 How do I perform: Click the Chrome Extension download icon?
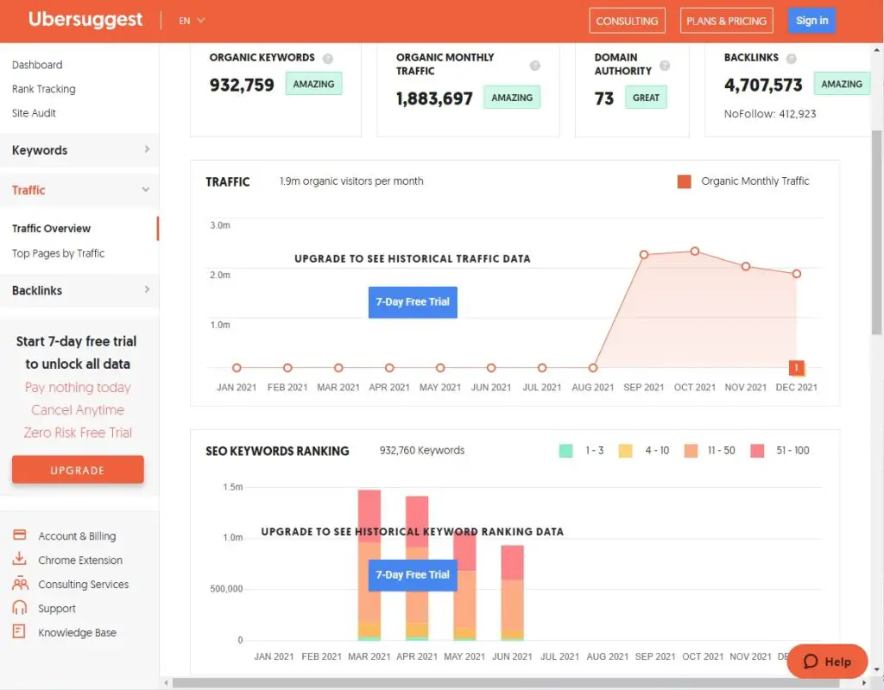point(19,559)
